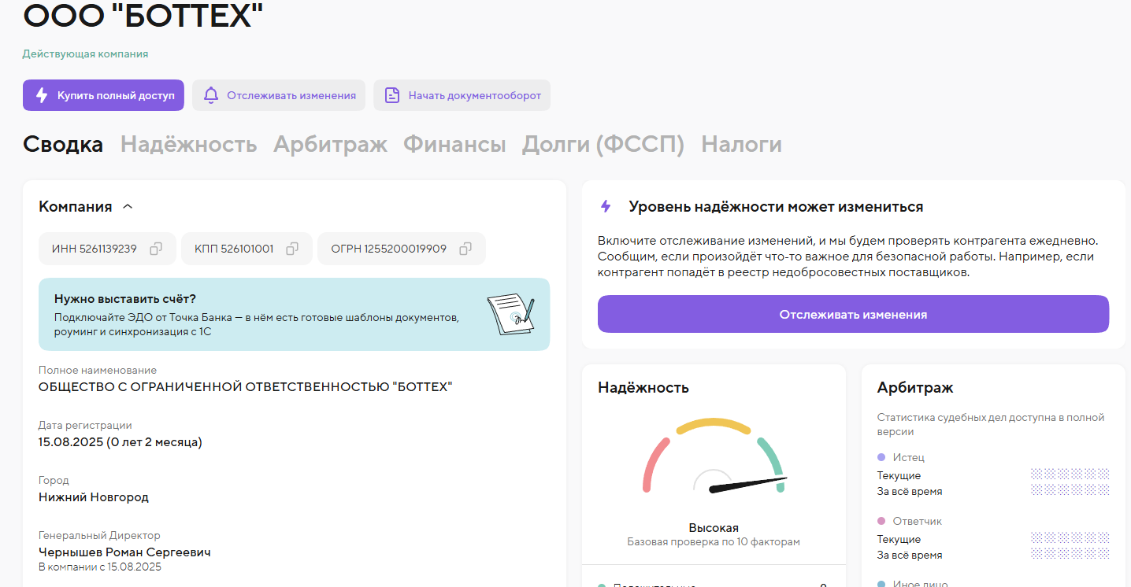The image size is (1131, 587).
Task: Copy the ОГРН number via copy icon
Action: coord(465,249)
